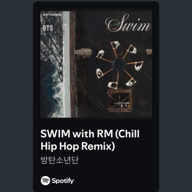Viewport: 192px width, 192px height.
Task: Click the partial rope object at cover's right edge
Action: [149, 52]
